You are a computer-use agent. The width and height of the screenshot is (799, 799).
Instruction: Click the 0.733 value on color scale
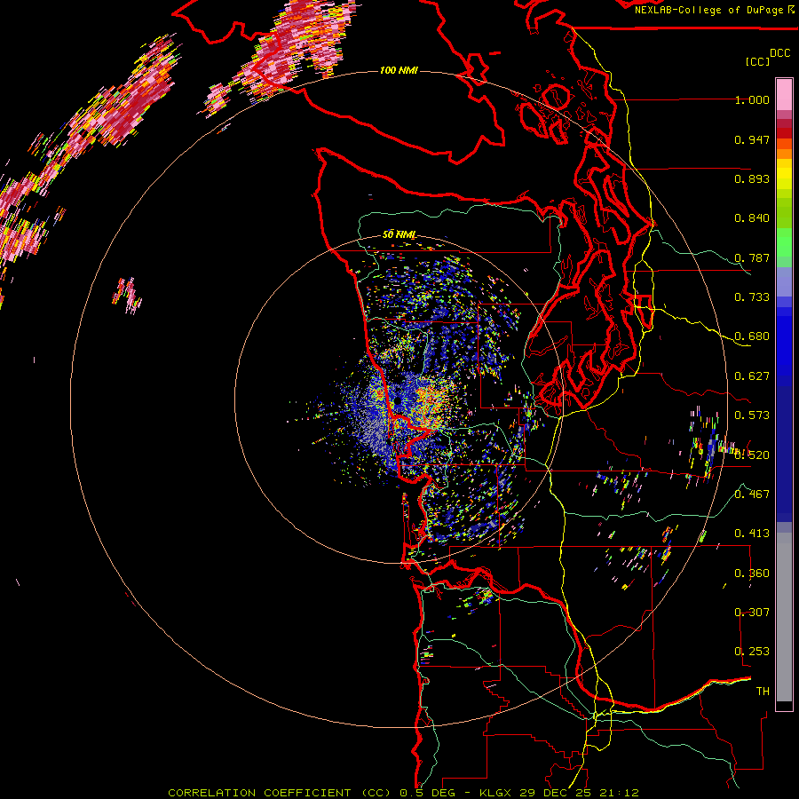752,297
